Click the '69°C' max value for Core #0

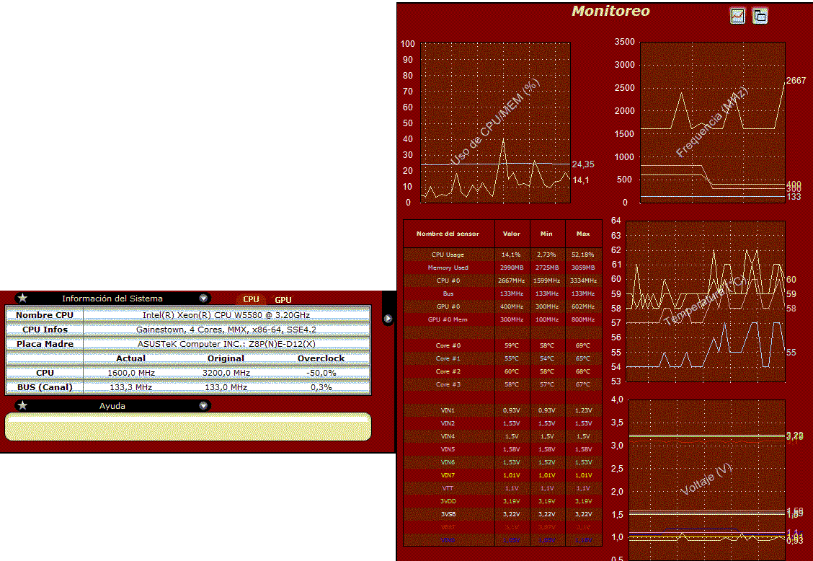583,345
